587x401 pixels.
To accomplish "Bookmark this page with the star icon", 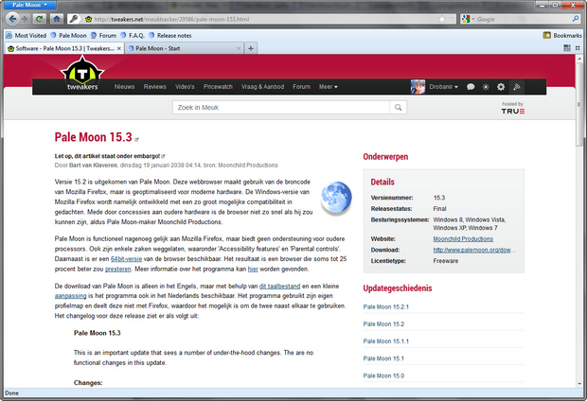I will coord(442,19).
